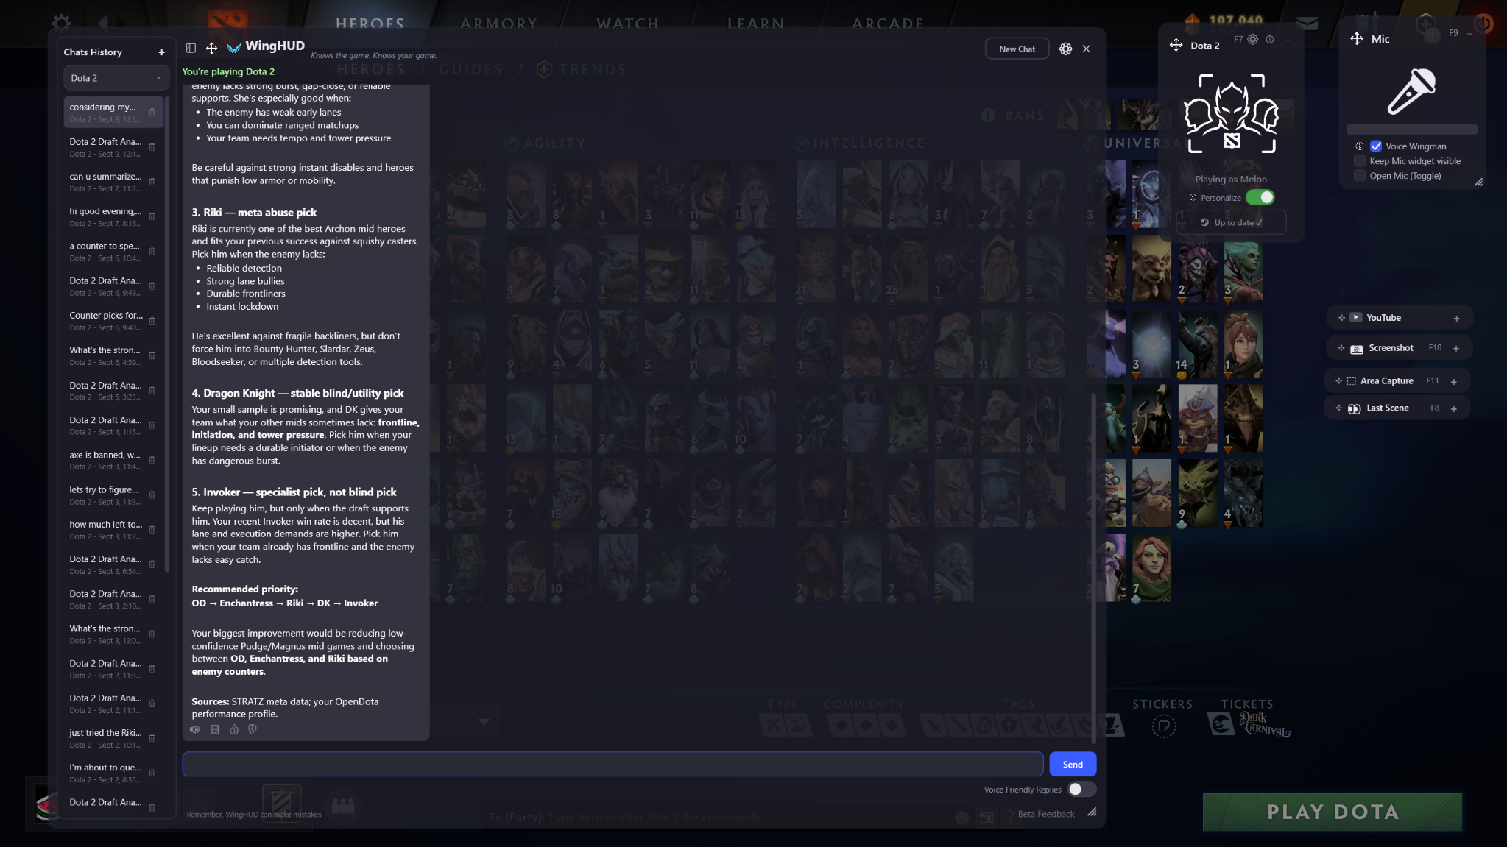Viewport: 1507px width, 847px height.
Task: Delete the 'Counter picks for...' chat
Action: coord(152,321)
